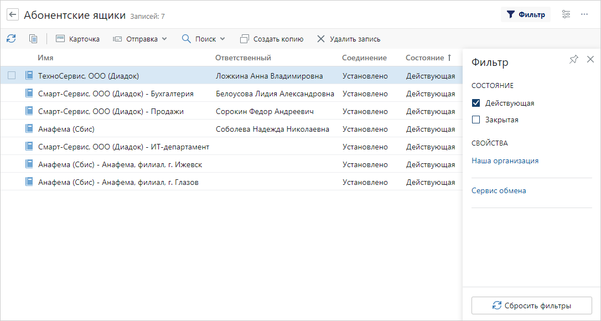This screenshot has height=321, width=601.
Task: Tick the ТехноСервис row selection checkbox
Action: (12, 76)
